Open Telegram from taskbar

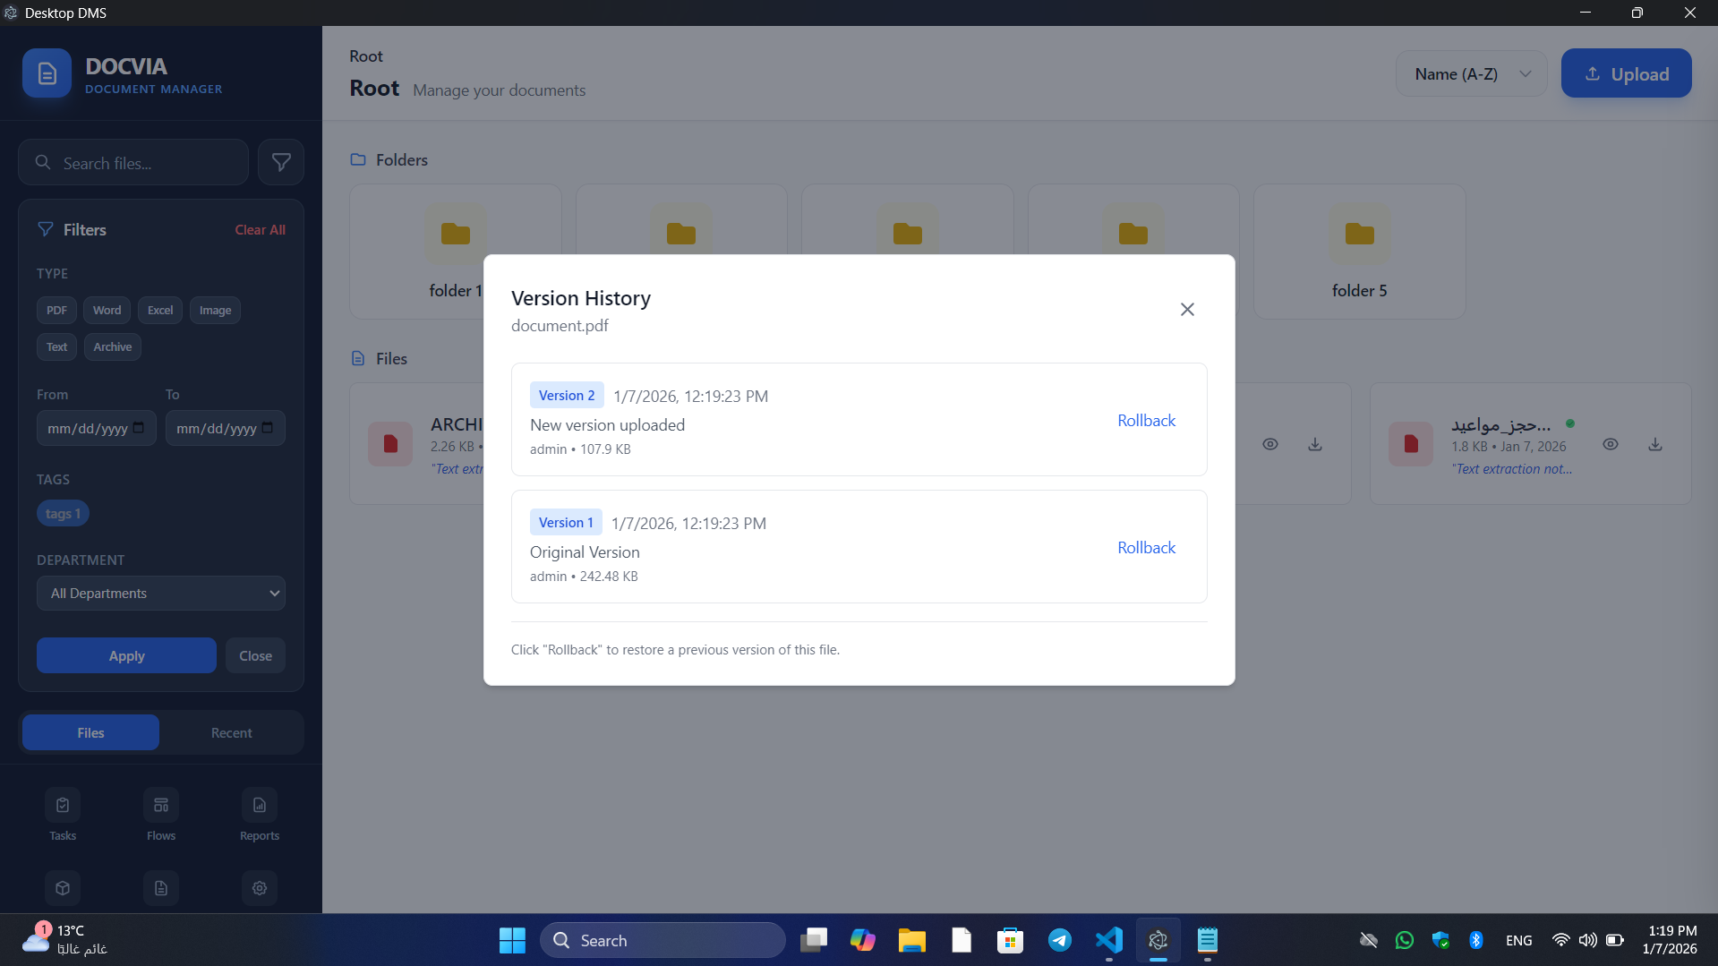1060,940
